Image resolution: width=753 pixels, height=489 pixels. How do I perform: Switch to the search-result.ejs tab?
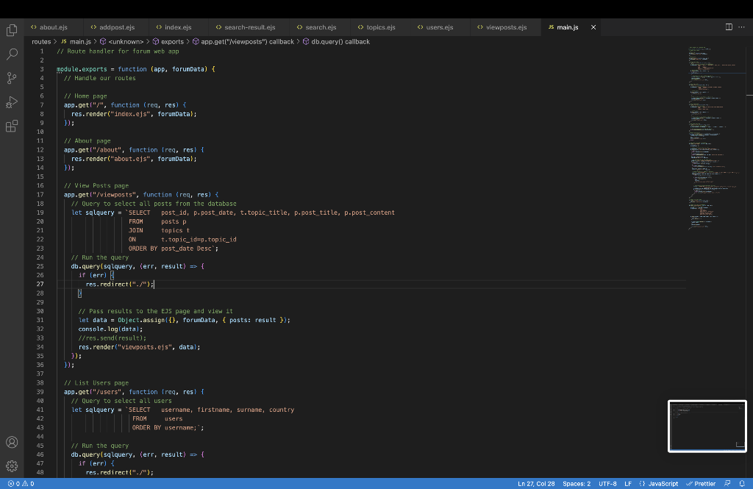[245, 27]
